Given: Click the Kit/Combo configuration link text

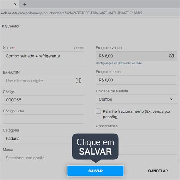Looking at the screenshot, I should point(119,63).
